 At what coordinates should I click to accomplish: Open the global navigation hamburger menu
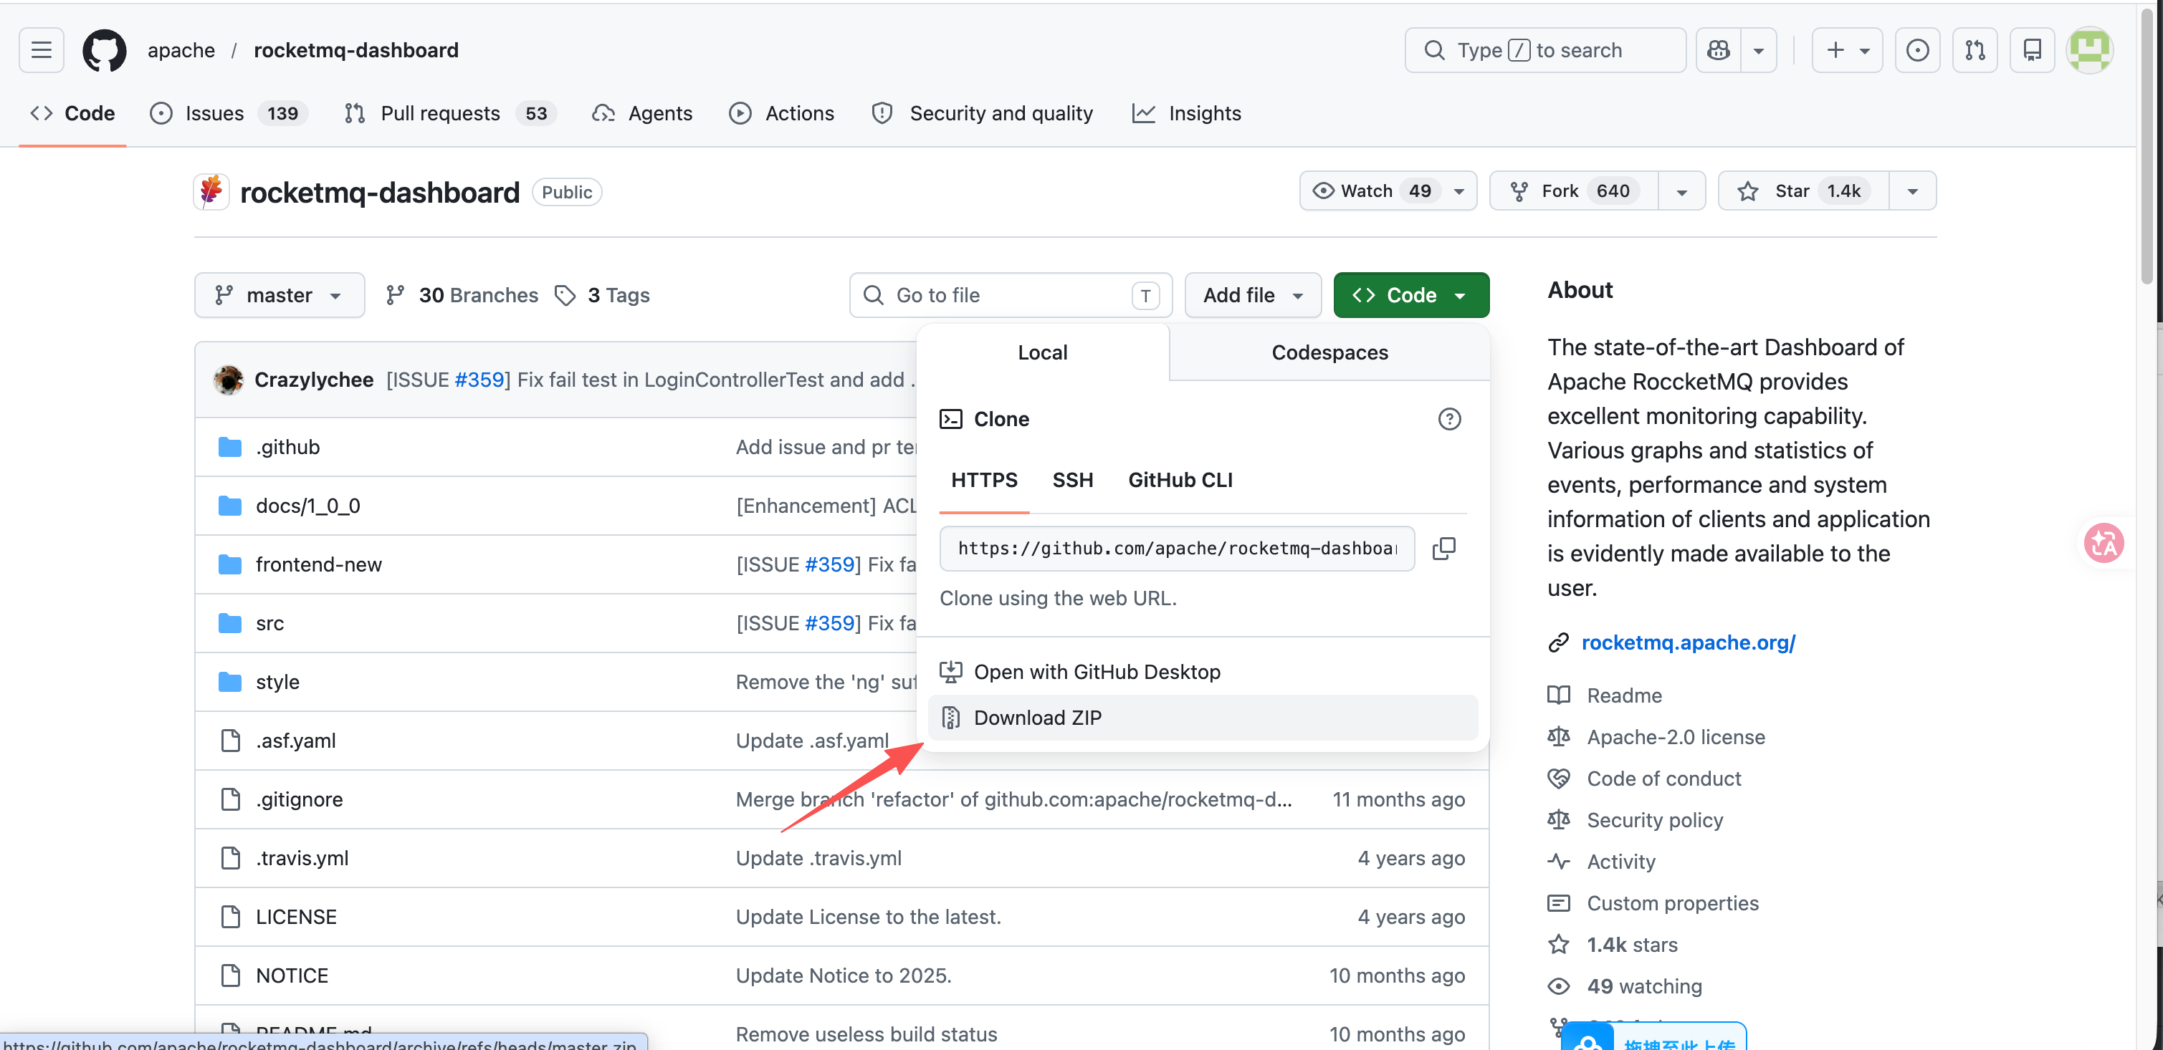(41, 50)
